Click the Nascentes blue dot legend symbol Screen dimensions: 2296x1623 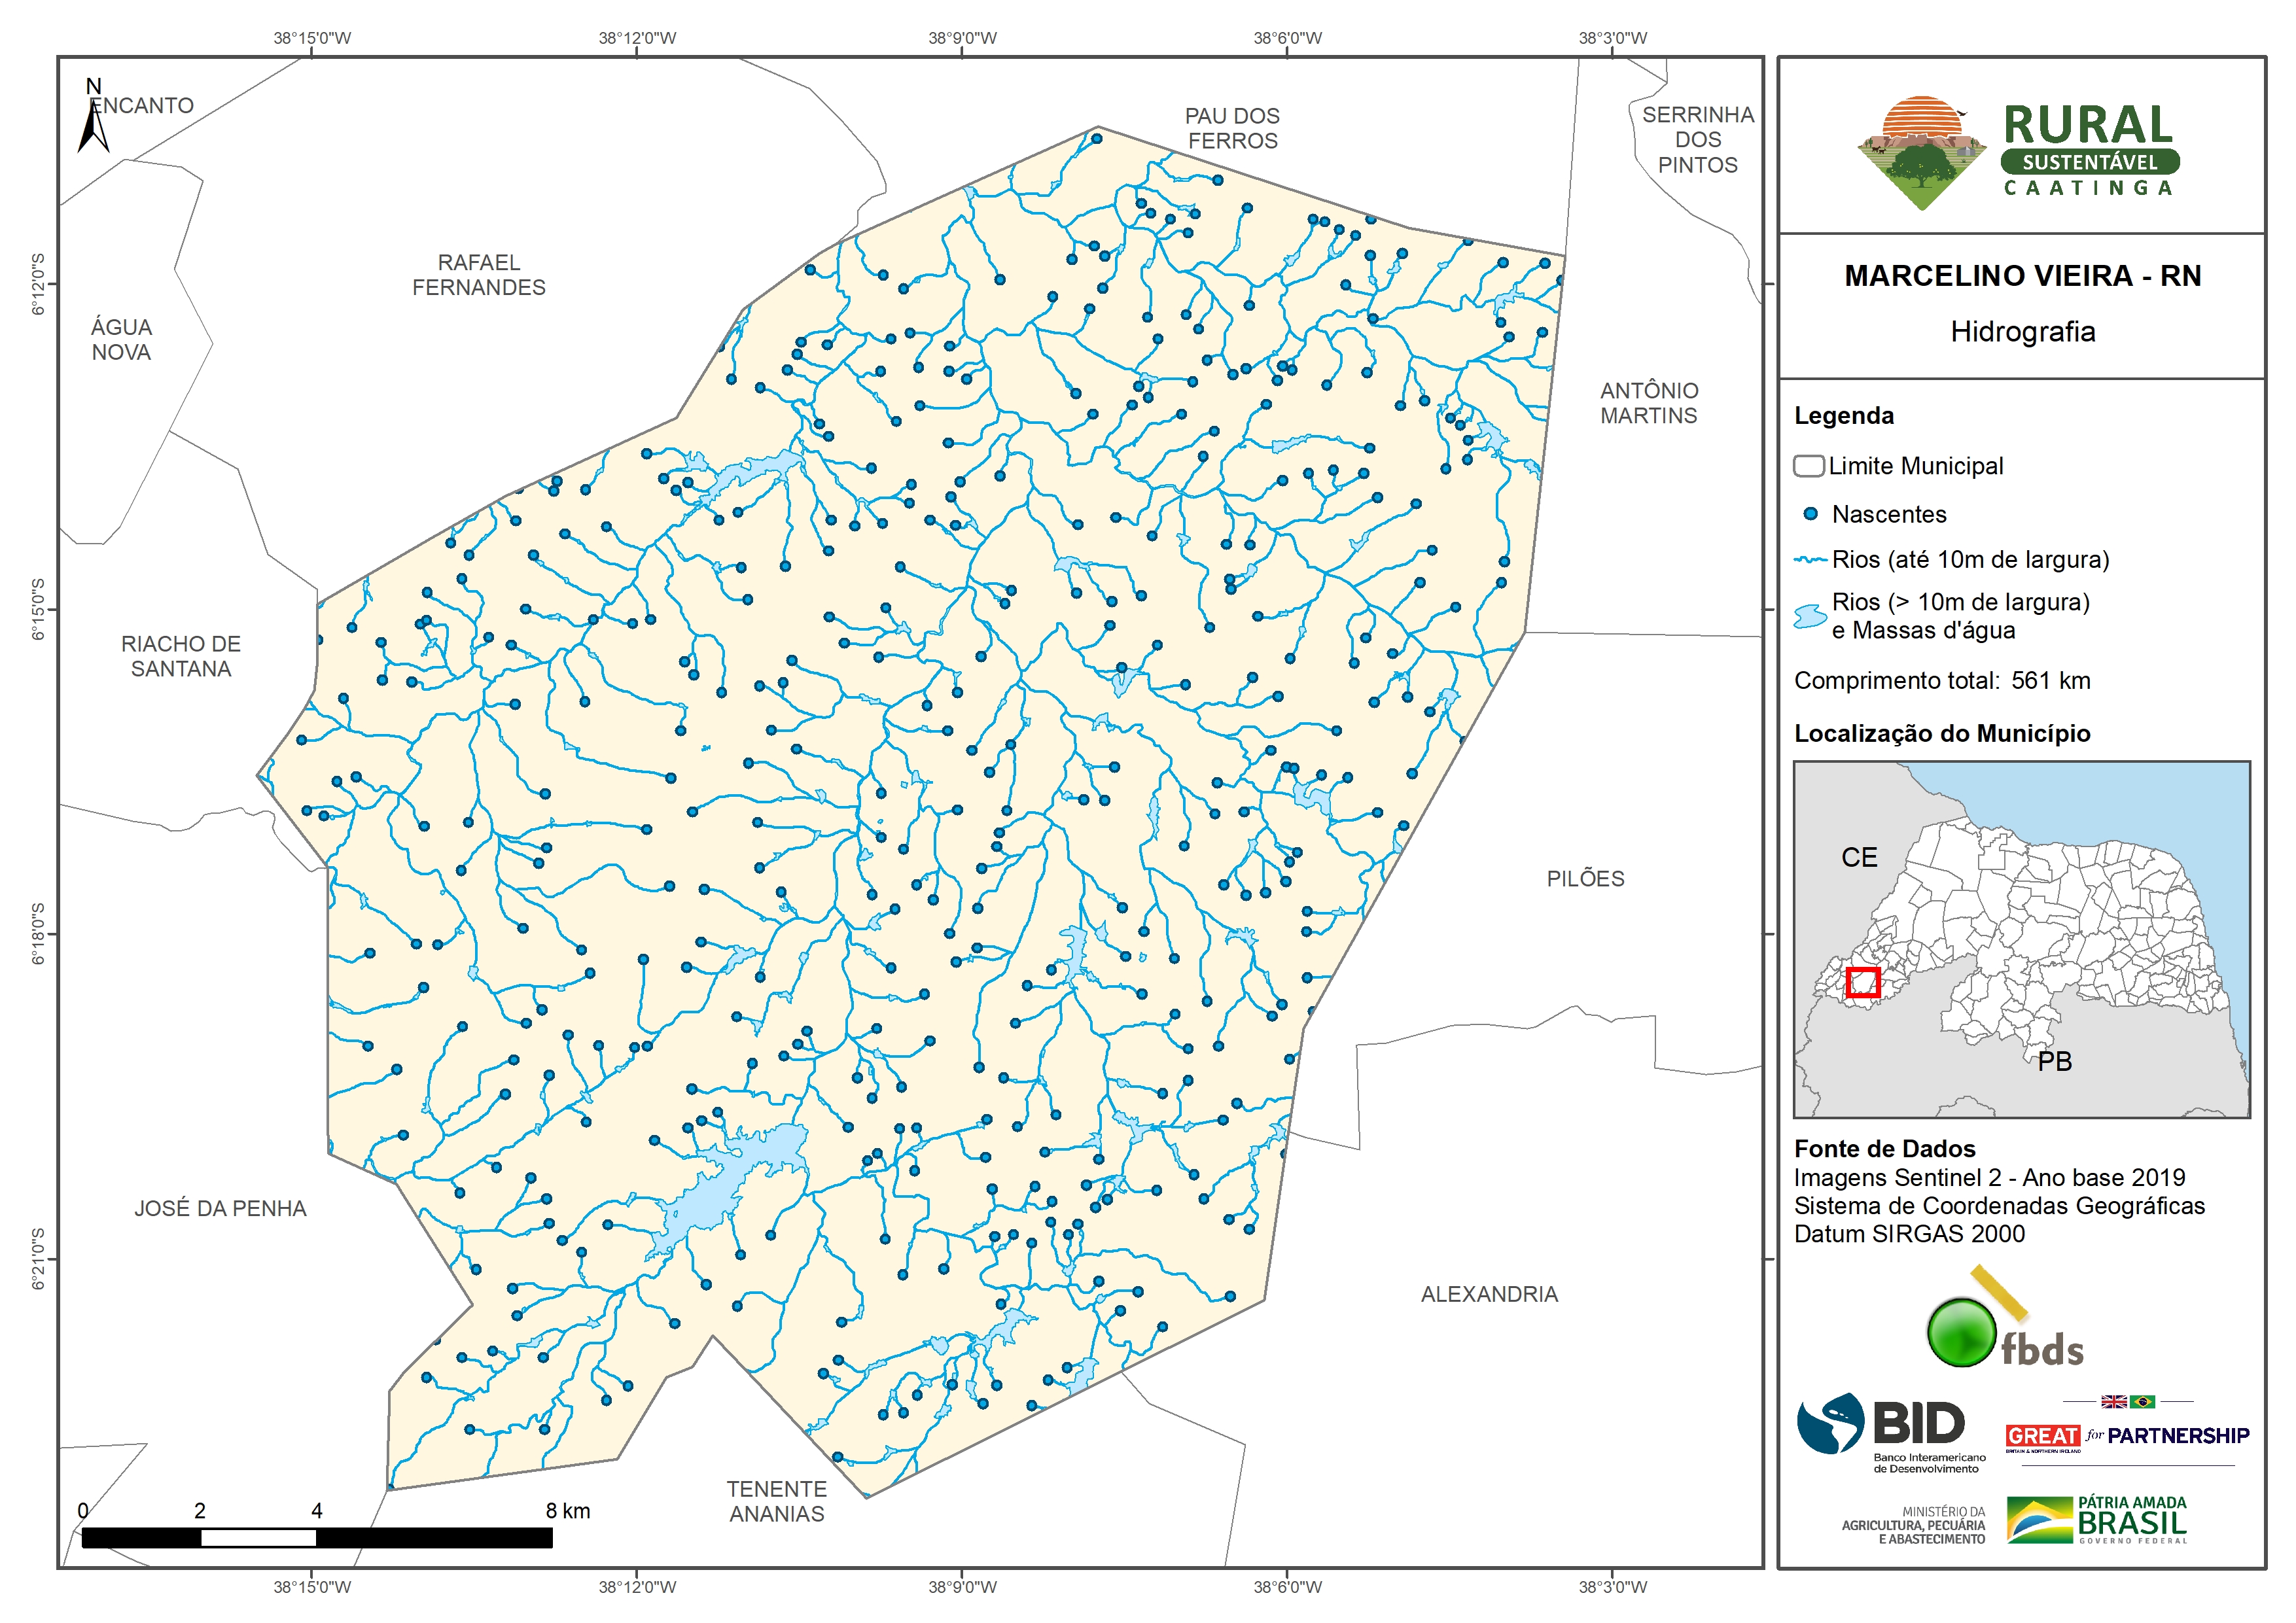click(x=1810, y=514)
